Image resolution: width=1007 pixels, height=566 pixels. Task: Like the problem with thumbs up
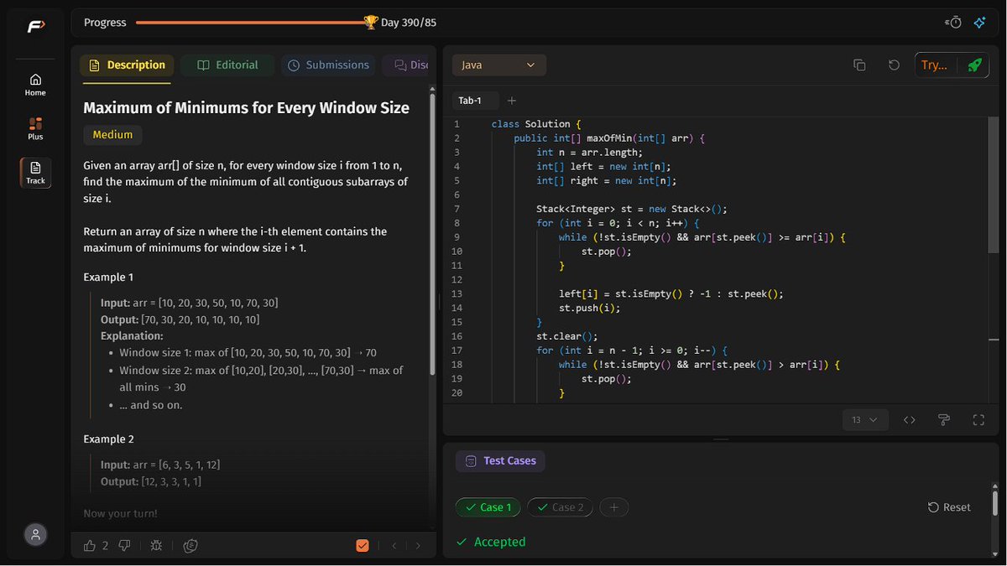[x=90, y=545]
